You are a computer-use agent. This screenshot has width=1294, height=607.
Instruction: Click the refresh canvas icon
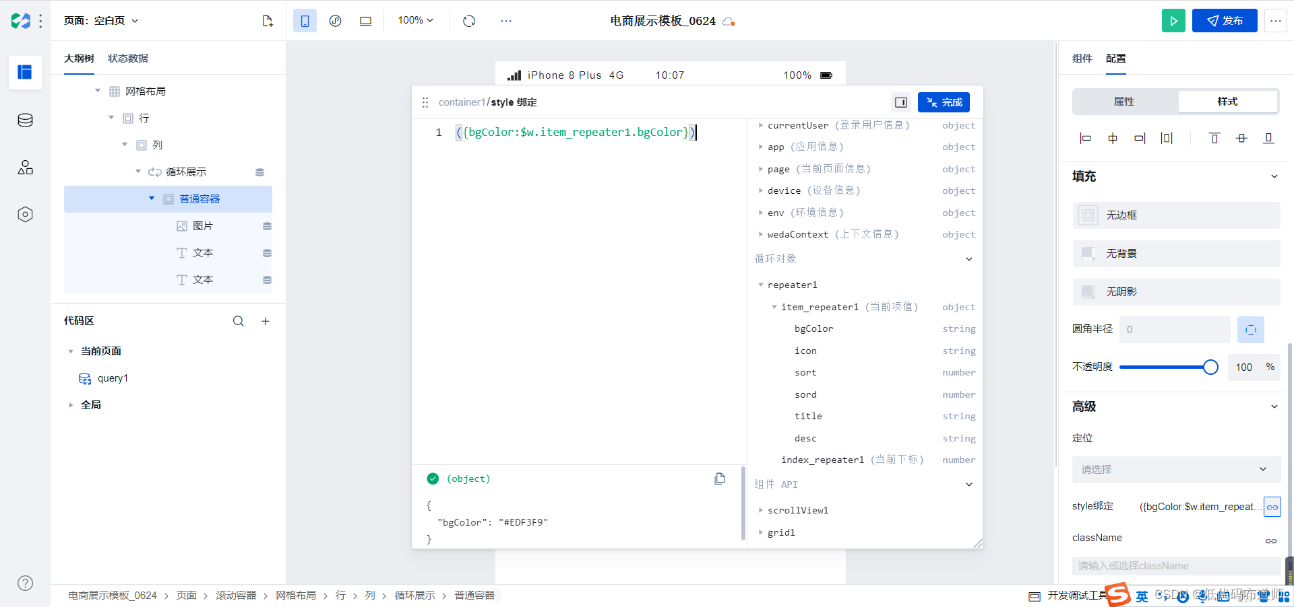coord(469,21)
